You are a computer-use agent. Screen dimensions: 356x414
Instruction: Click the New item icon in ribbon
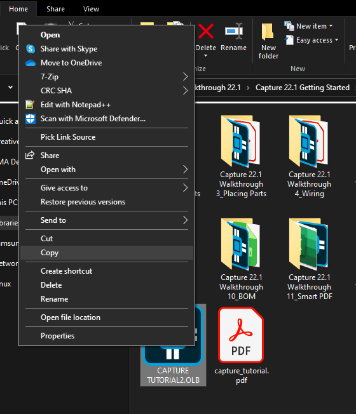point(289,26)
